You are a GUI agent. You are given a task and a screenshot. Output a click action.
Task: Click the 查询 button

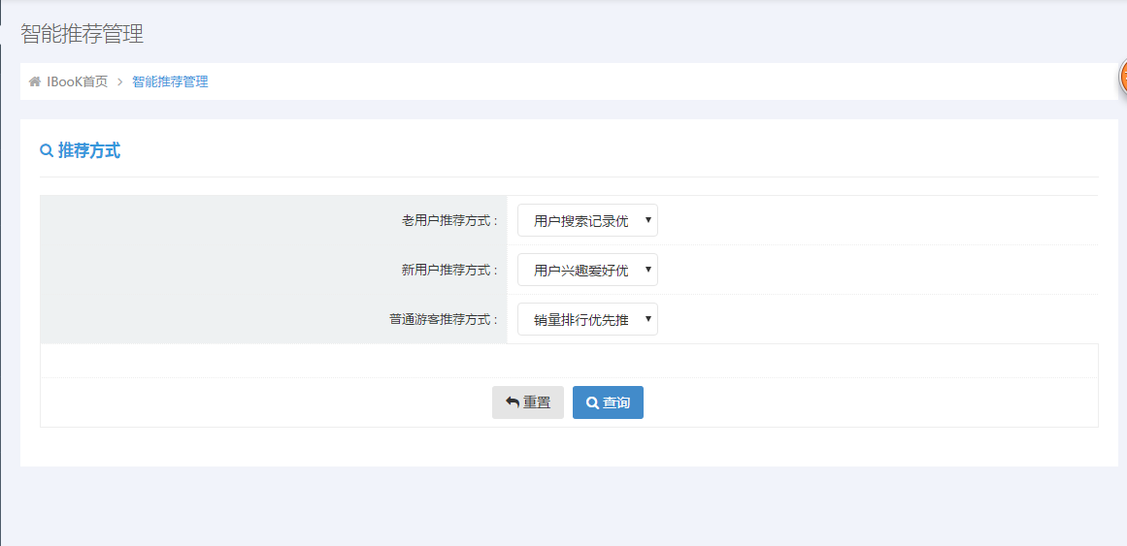click(608, 402)
